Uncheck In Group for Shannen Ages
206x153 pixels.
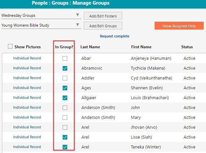coord(65,88)
